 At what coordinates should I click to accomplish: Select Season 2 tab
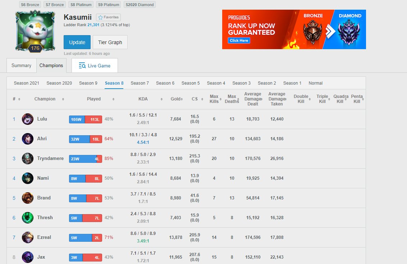pyautogui.click(x=267, y=83)
